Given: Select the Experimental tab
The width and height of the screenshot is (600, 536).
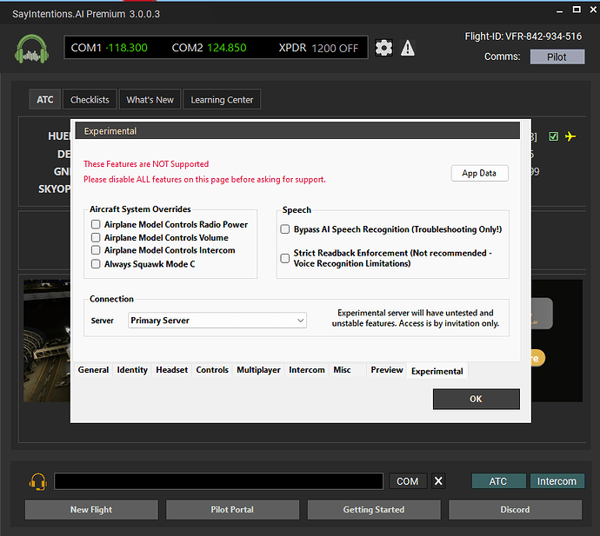Looking at the screenshot, I should coord(437,371).
